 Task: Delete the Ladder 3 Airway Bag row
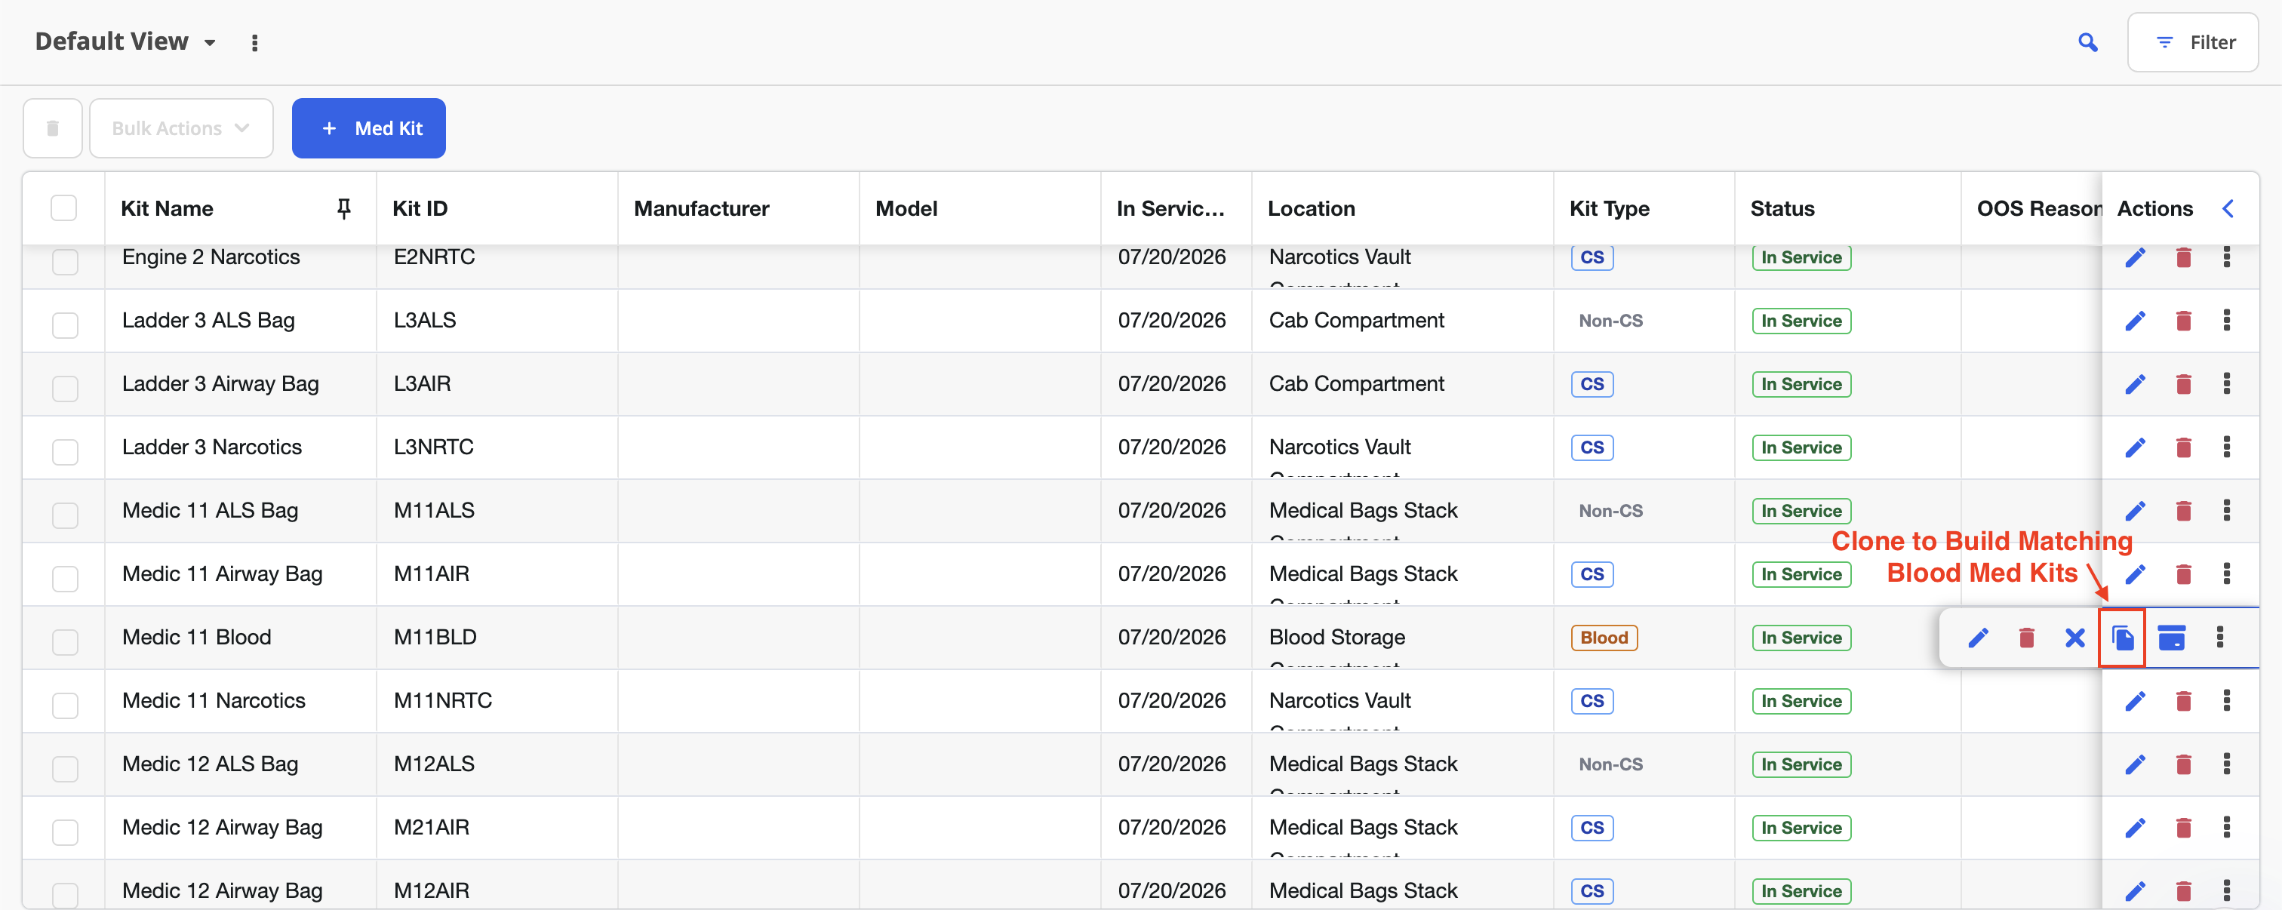pyautogui.click(x=2183, y=383)
